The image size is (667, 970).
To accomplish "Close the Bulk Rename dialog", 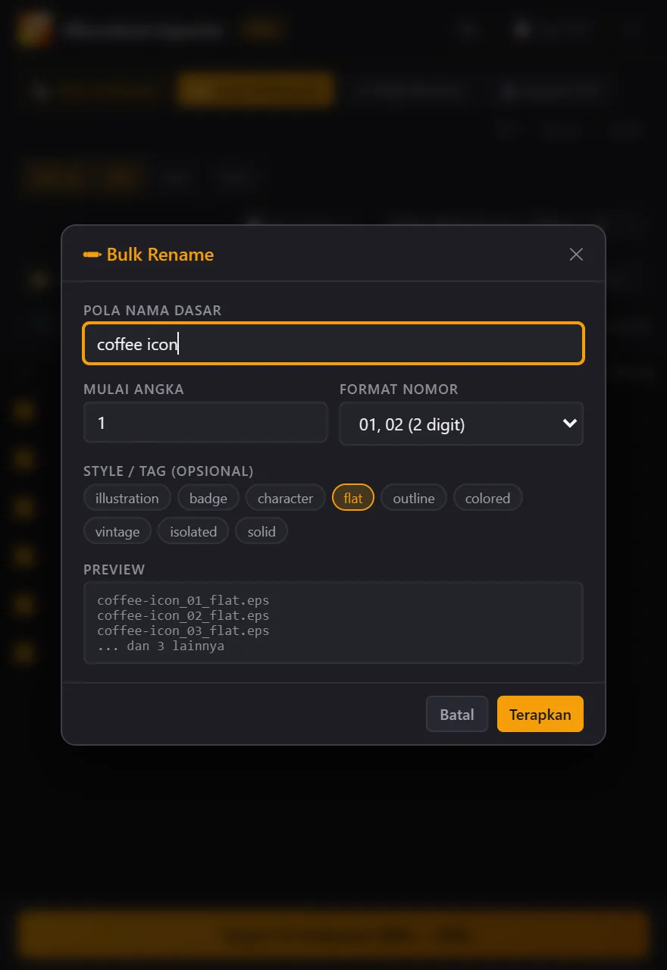I will click(576, 255).
